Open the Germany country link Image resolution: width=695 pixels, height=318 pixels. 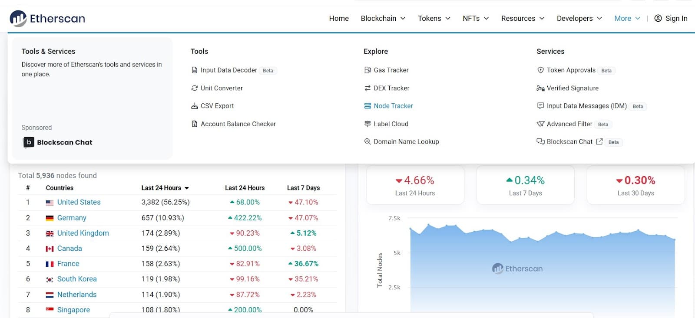72,218
